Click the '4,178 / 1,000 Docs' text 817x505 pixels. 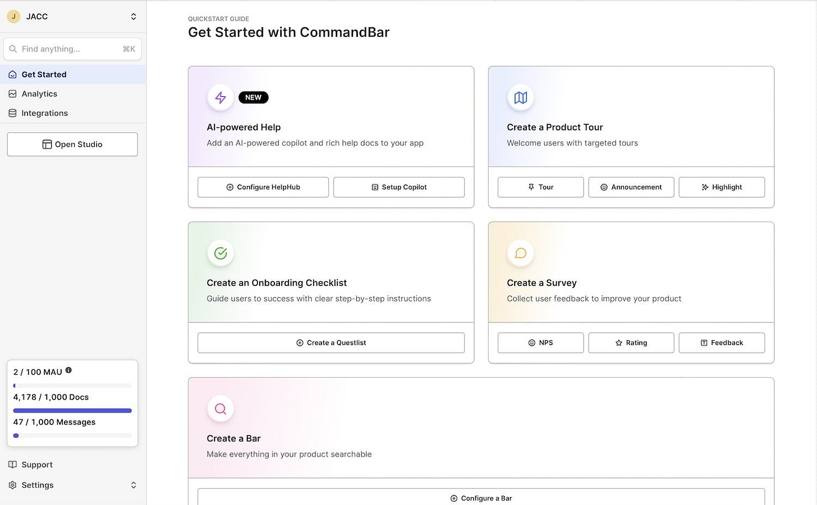pyautogui.click(x=51, y=397)
